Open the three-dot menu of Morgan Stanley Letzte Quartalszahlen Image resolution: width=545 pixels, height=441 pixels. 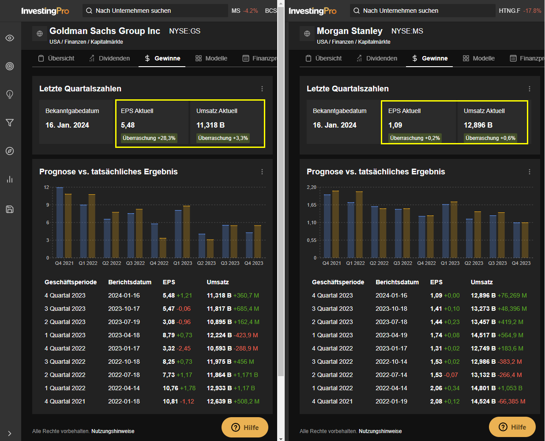pos(530,89)
